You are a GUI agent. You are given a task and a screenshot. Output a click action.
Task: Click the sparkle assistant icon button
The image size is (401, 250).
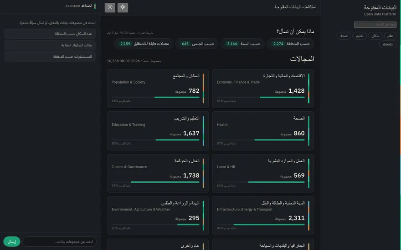pyautogui.click(x=123, y=7)
